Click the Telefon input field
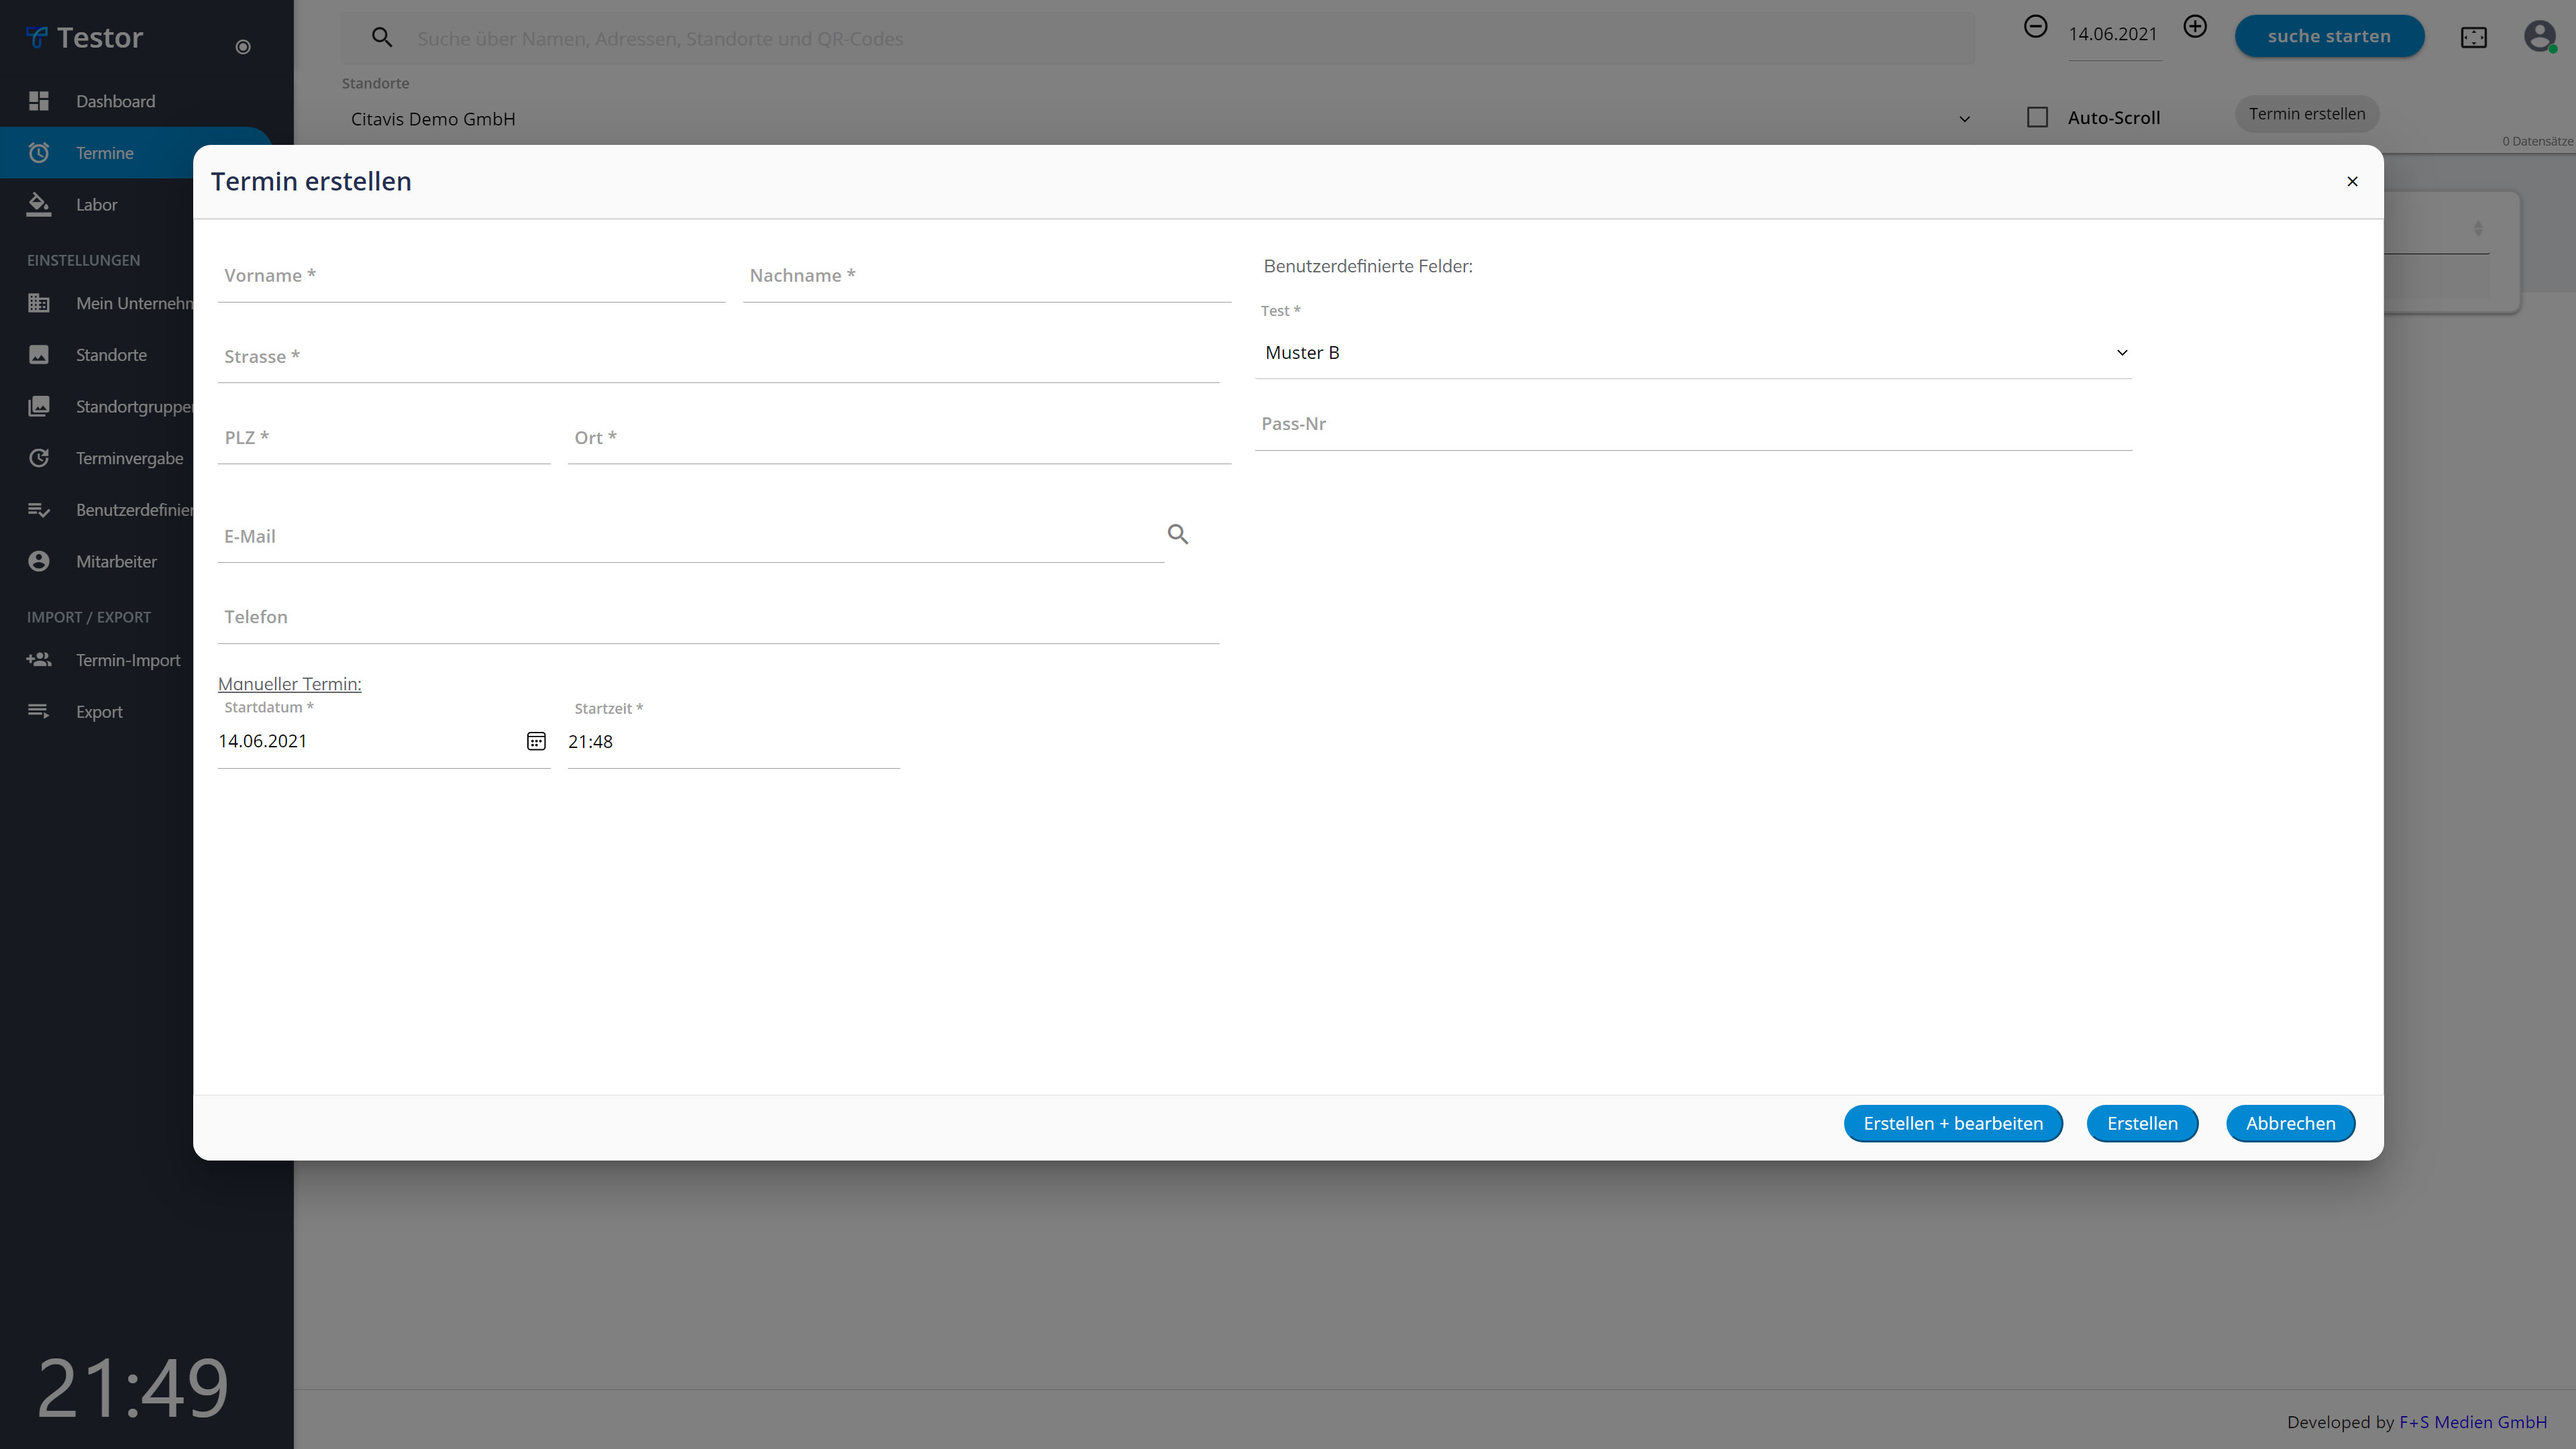The width and height of the screenshot is (2576, 1449). pyautogui.click(x=718, y=618)
